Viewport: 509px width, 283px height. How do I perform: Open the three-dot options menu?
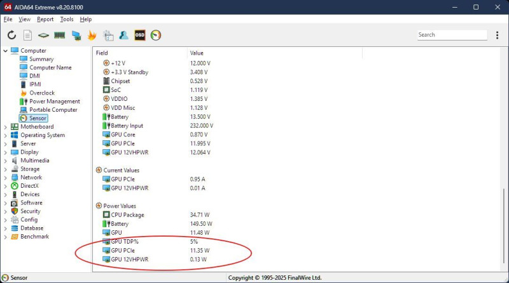point(497,35)
